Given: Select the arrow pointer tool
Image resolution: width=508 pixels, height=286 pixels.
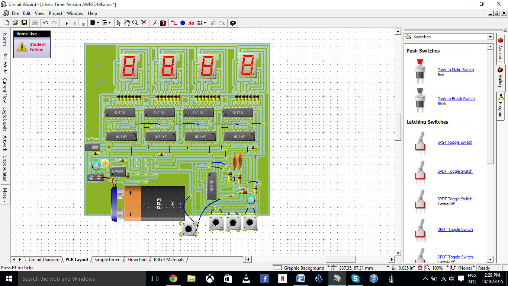Looking at the screenshot, I should click(x=118, y=23).
